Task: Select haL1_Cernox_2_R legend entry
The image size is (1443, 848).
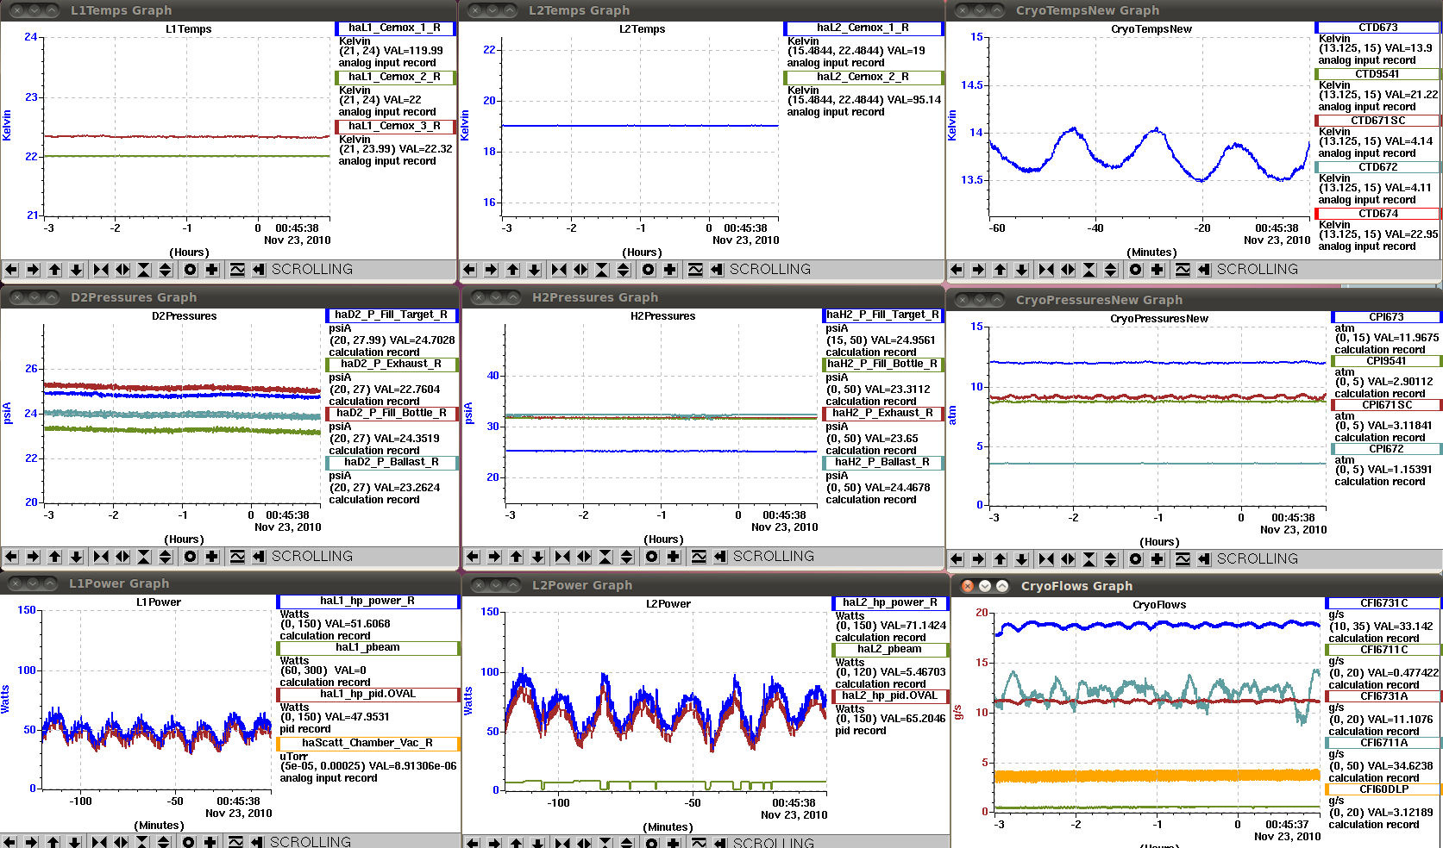Action: click(x=395, y=78)
